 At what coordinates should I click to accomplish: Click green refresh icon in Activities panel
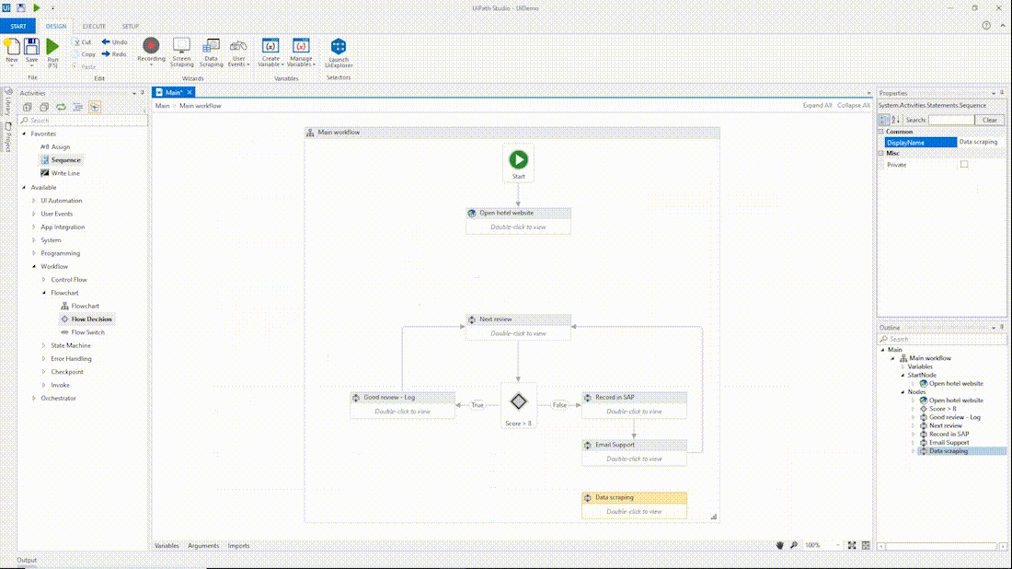(x=61, y=107)
